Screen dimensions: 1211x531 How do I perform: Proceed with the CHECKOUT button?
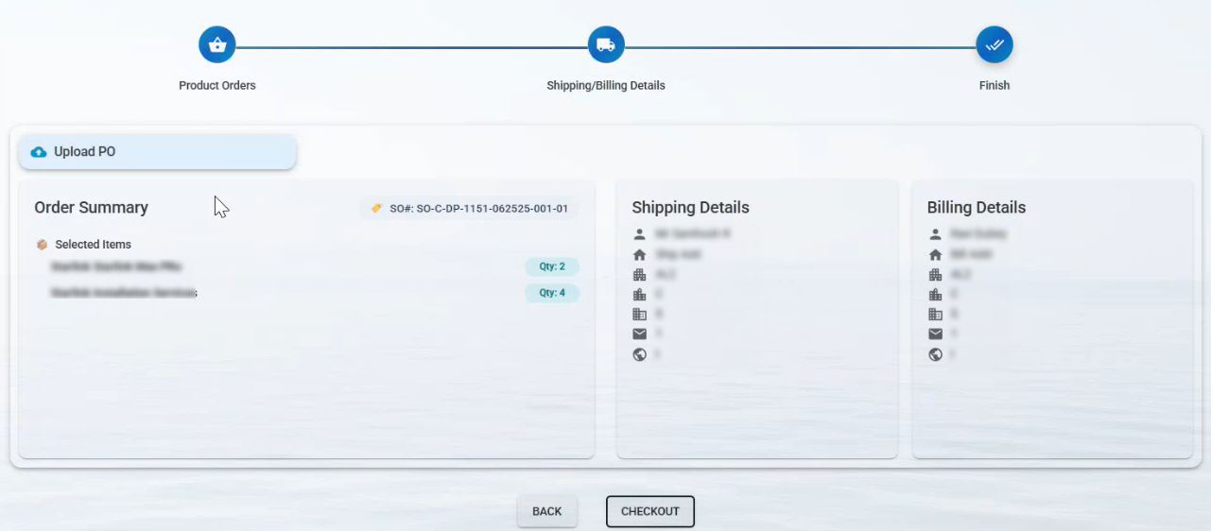650,511
